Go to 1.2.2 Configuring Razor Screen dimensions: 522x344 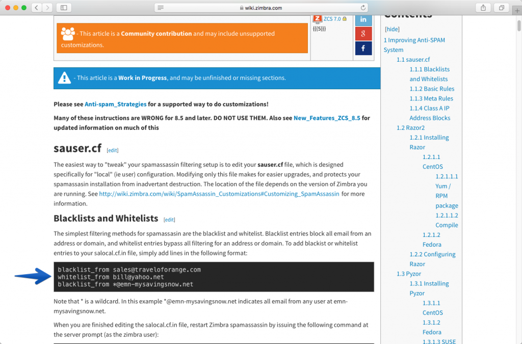[x=432, y=259]
